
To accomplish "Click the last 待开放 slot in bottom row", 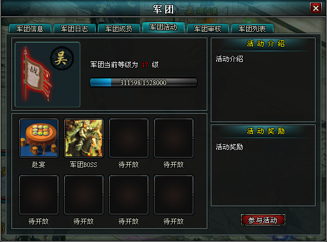I will click(x=174, y=195).
